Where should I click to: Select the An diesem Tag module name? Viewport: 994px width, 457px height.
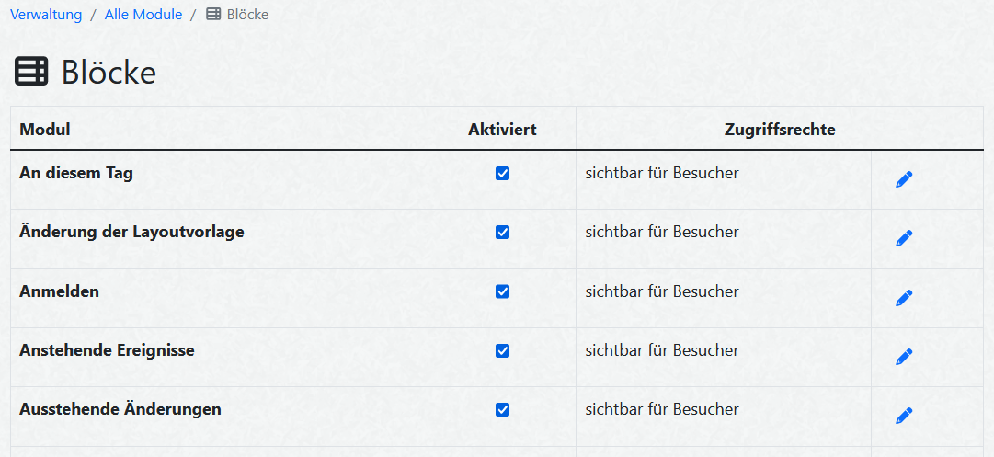(x=76, y=173)
